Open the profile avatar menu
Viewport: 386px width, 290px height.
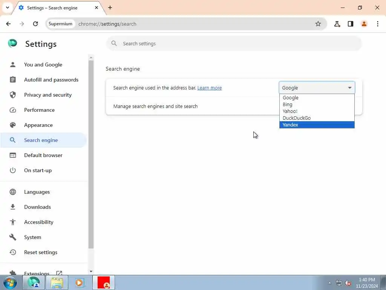point(364,24)
